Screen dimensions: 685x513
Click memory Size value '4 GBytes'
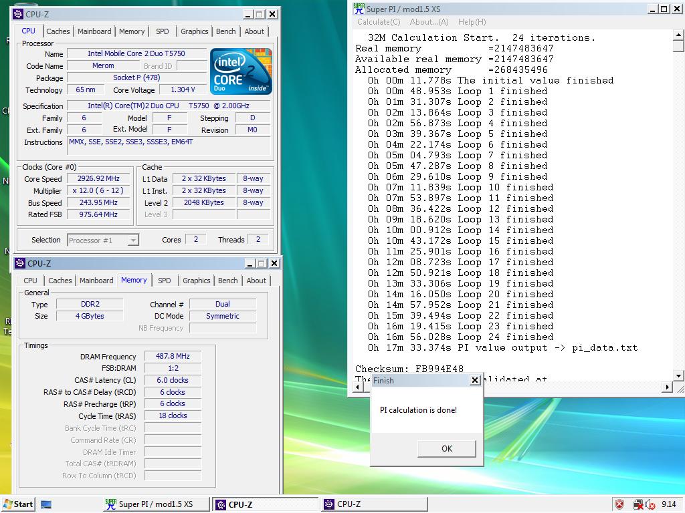point(90,316)
